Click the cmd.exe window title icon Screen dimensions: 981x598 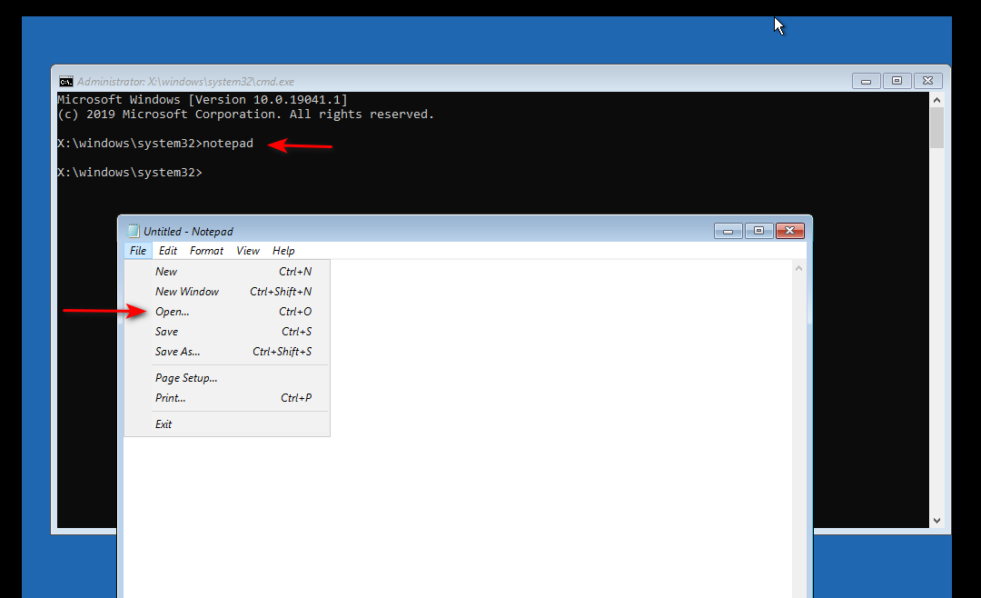[65, 82]
